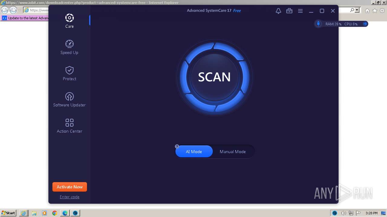
Task: Open Internet Explorer recent pages dropdown
Action: [20, 10]
